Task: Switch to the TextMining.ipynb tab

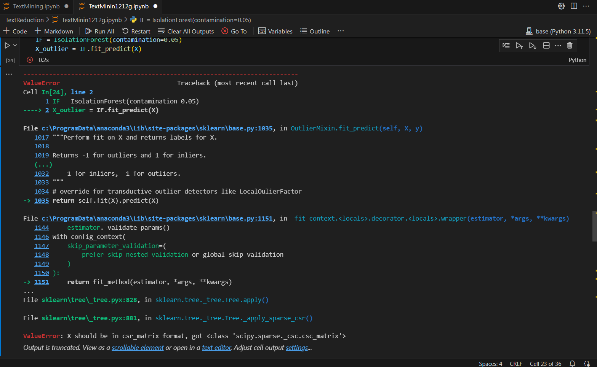Action: (36, 6)
